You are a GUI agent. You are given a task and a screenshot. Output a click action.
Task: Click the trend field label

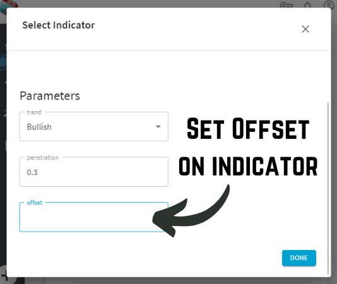point(34,112)
